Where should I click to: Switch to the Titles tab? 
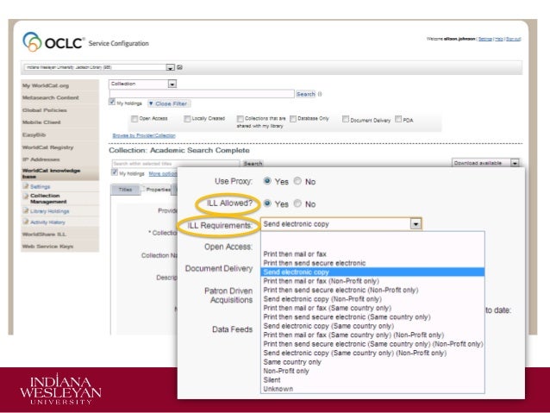(x=125, y=190)
